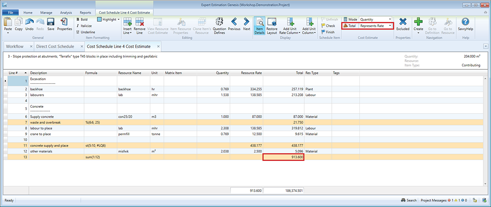Click the Excluded icon in Properties
The height and width of the screenshot is (207, 491).
pos(403,22)
